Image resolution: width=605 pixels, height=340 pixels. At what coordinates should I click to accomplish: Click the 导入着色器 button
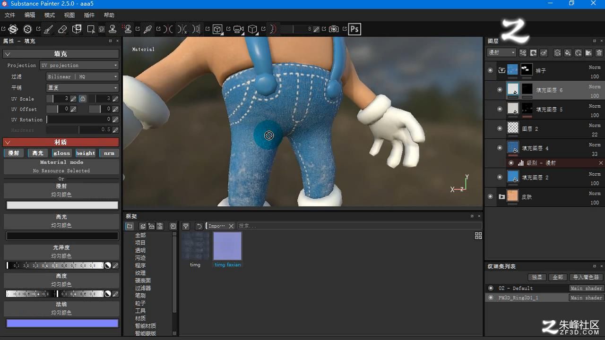(x=586, y=277)
